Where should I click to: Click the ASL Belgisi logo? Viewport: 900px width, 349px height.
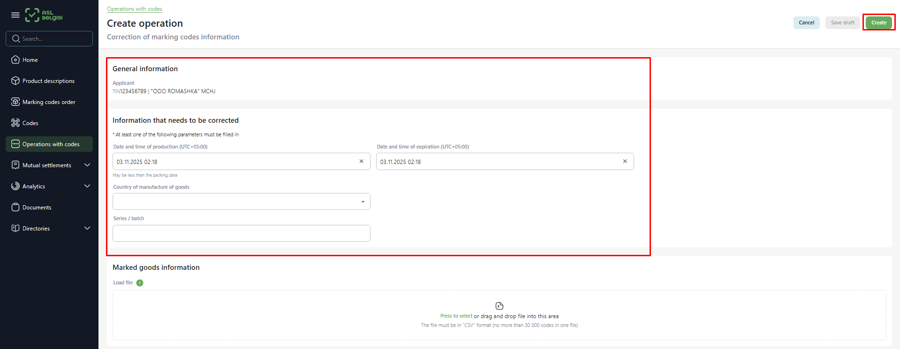[44, 15]
